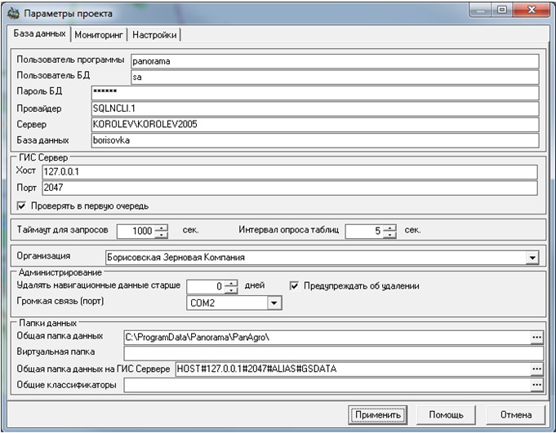This screenshot has width=556, height=433.
Task: Open the Организация dropdown list
Action: click(x=532, y=258)
